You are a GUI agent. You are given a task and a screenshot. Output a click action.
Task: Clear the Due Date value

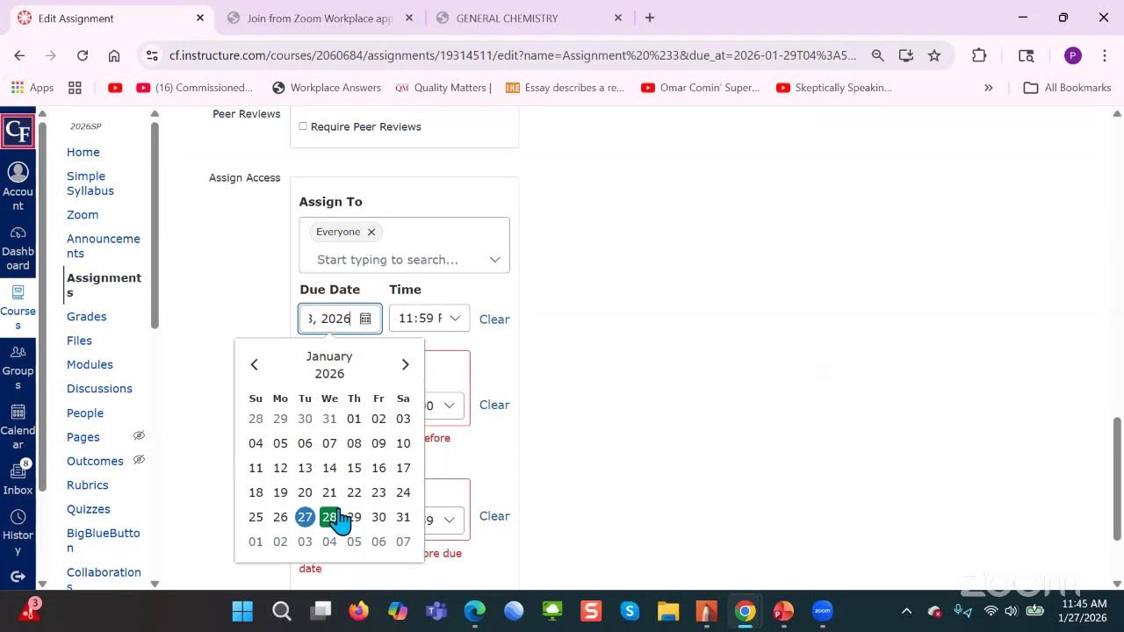[x=494, y=320]
